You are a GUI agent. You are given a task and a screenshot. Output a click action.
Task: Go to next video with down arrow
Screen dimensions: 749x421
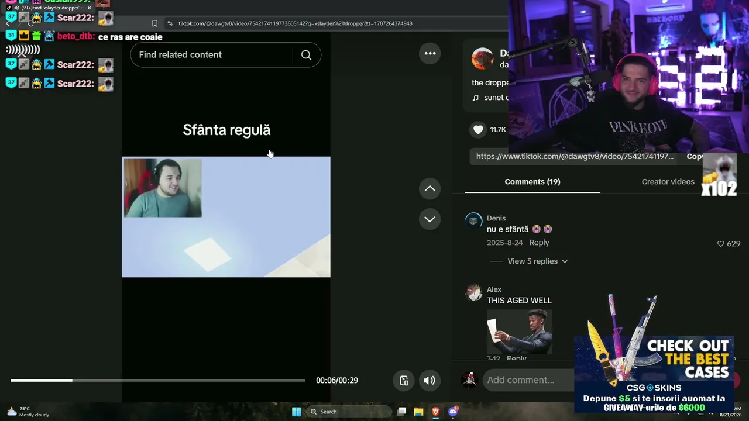click(430, 219)
